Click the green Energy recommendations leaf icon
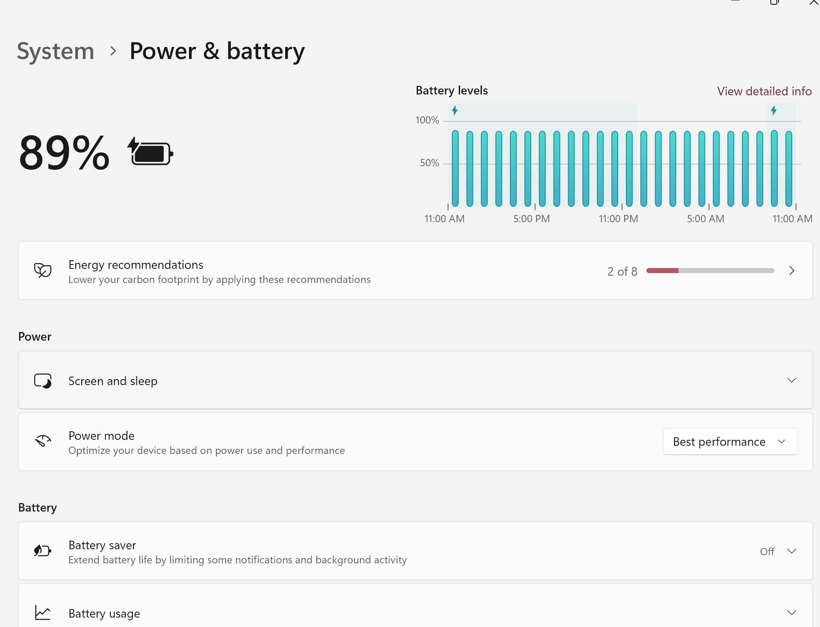This screenshot has width=820, height=627. pyautogui.click(x=42, y=270)
